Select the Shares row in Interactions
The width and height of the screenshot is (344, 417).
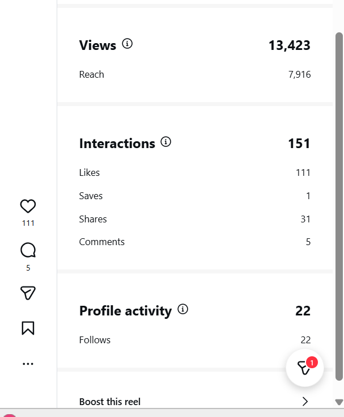195,219
